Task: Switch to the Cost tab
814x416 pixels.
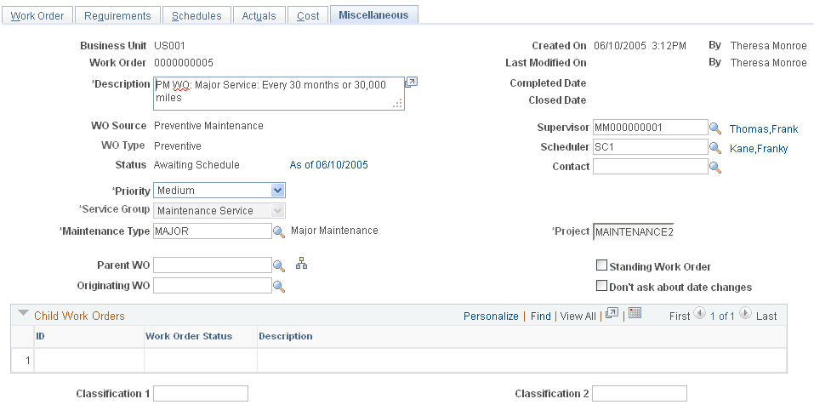Action: click(x=308, y=15)
